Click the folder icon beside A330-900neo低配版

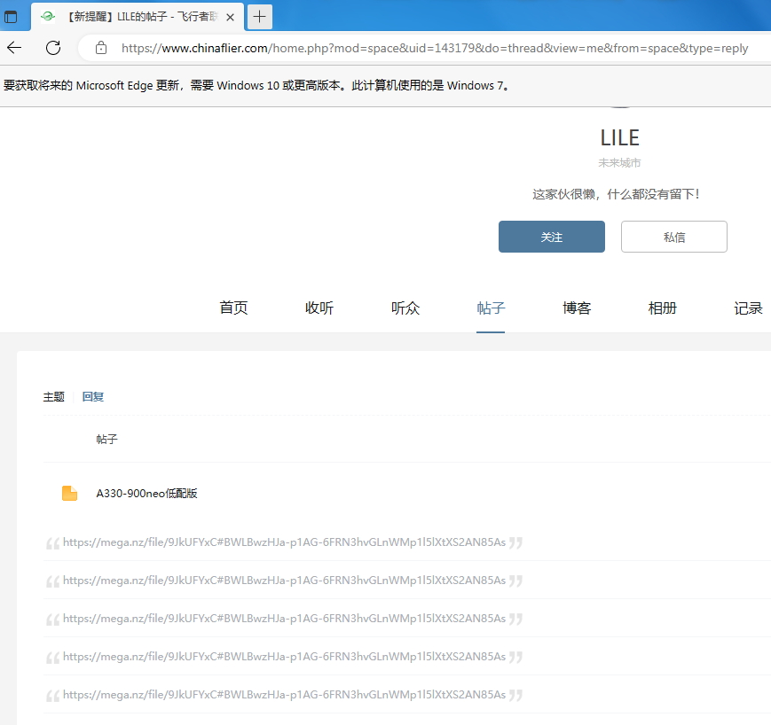point(69,492)
